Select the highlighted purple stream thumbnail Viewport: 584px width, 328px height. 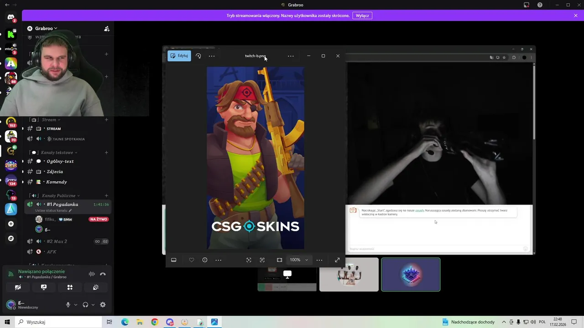coord(411,274)
